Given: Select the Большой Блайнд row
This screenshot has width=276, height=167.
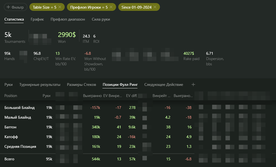Looking at the screenshot, I should [19, 108].
